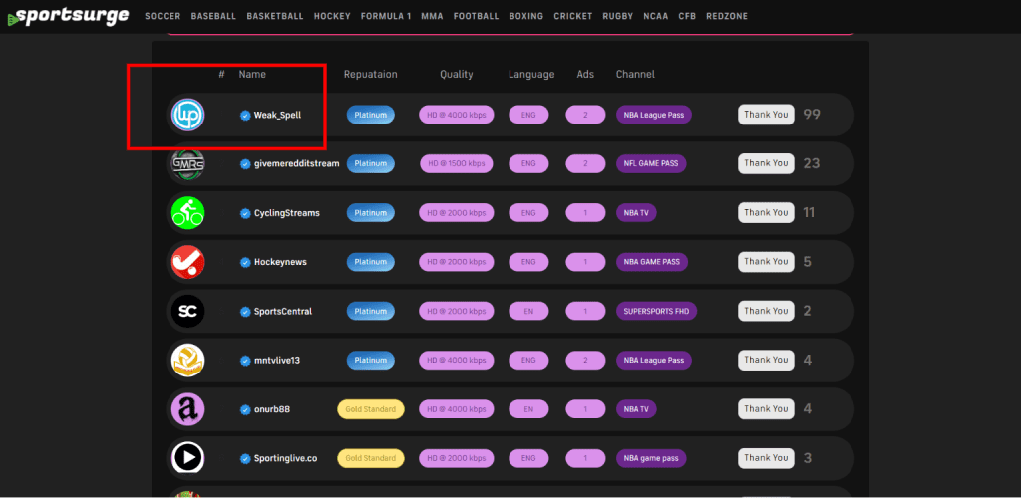Open the Boxing section
Viewport: 1021px width, 498px height.
[526, 16]
